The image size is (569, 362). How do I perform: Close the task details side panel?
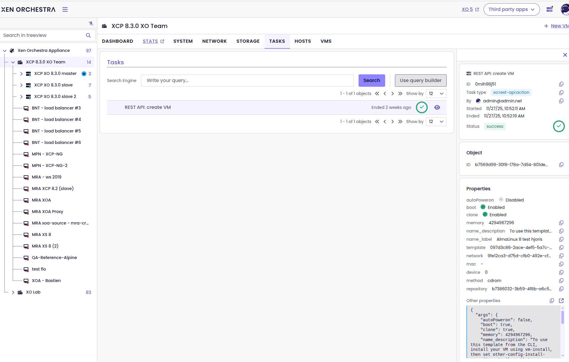click(565, 55)
